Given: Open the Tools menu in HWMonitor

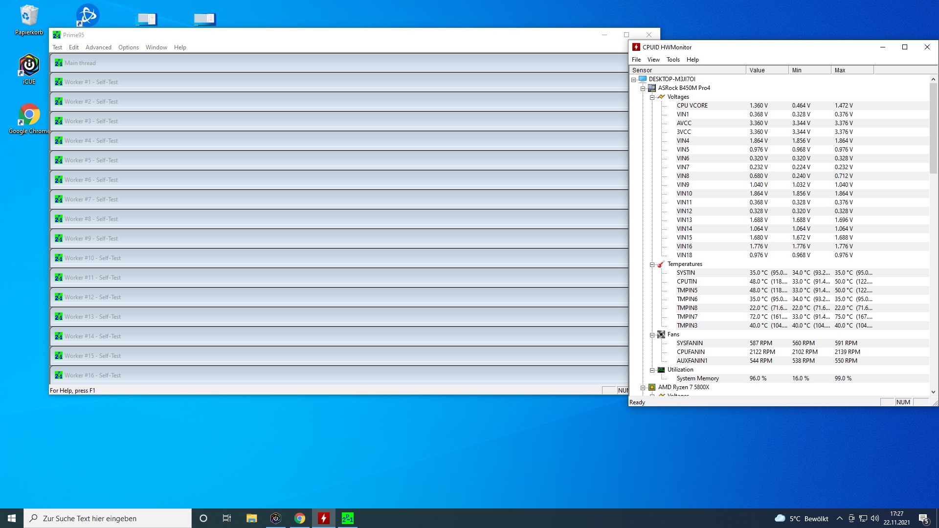Looking at the screenshot, I should click(673, 60).
